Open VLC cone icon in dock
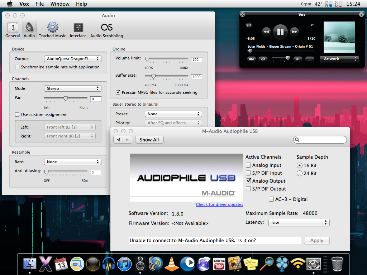 tap(172, 264)
